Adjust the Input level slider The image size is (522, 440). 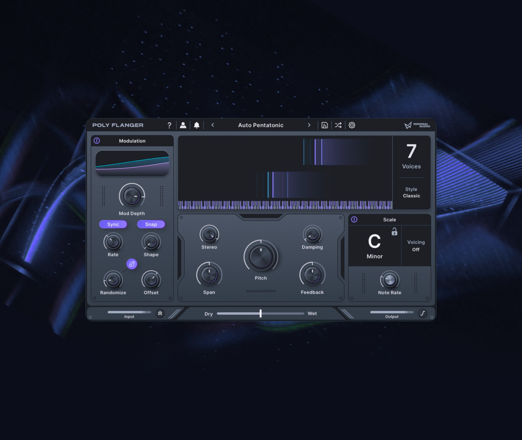click(x=129, y=312)
